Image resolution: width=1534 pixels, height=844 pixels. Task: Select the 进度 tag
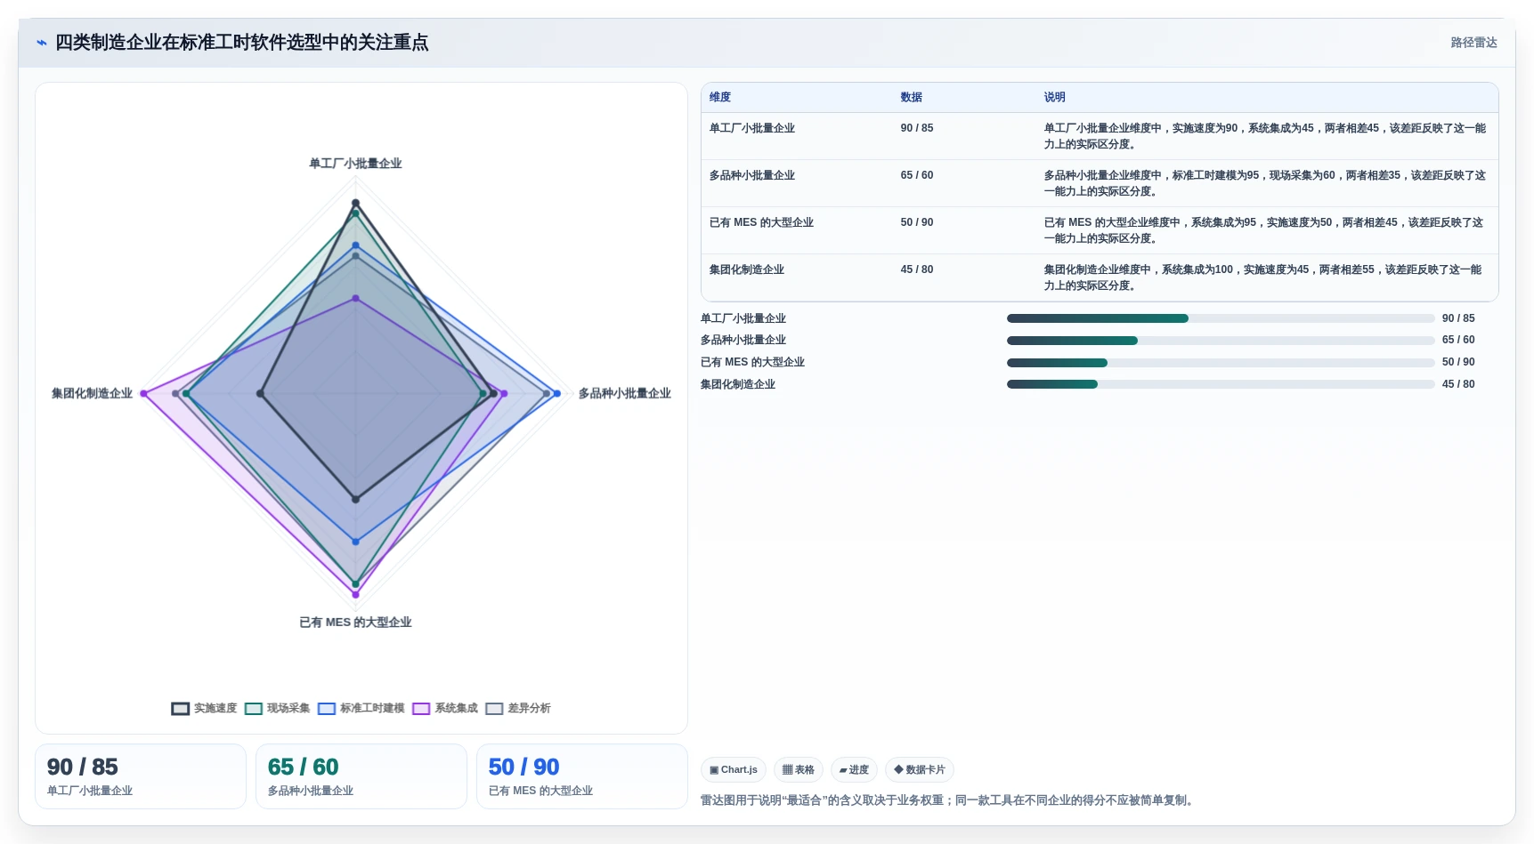[854, 770]
